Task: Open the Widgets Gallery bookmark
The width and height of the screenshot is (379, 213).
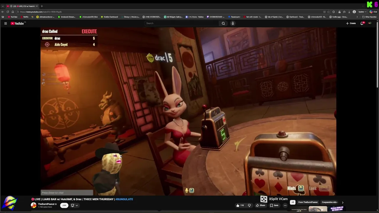Action: [x=173, y=17]
